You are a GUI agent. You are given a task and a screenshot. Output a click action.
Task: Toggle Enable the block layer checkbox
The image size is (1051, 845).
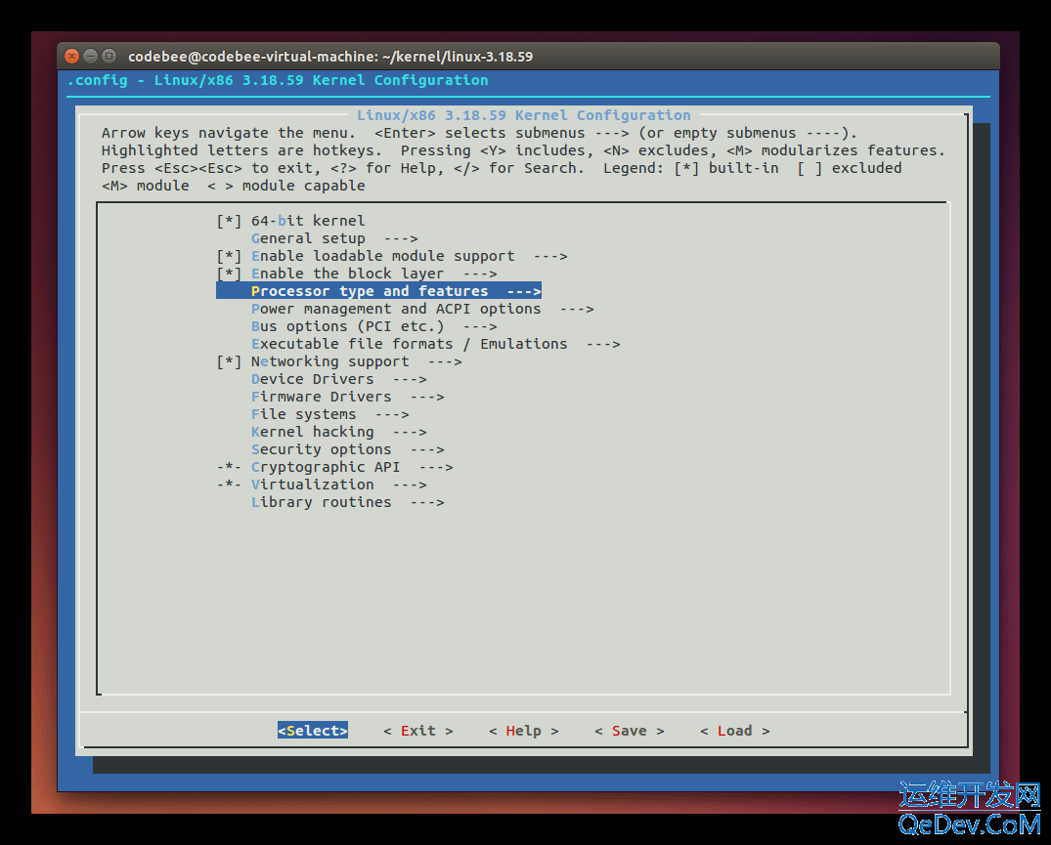tap(229, 274)
